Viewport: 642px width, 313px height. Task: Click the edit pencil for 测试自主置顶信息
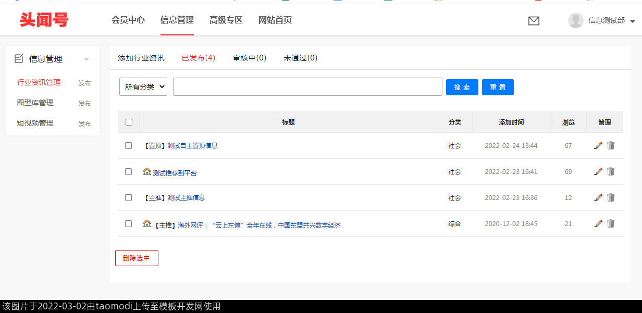(598, 145)
